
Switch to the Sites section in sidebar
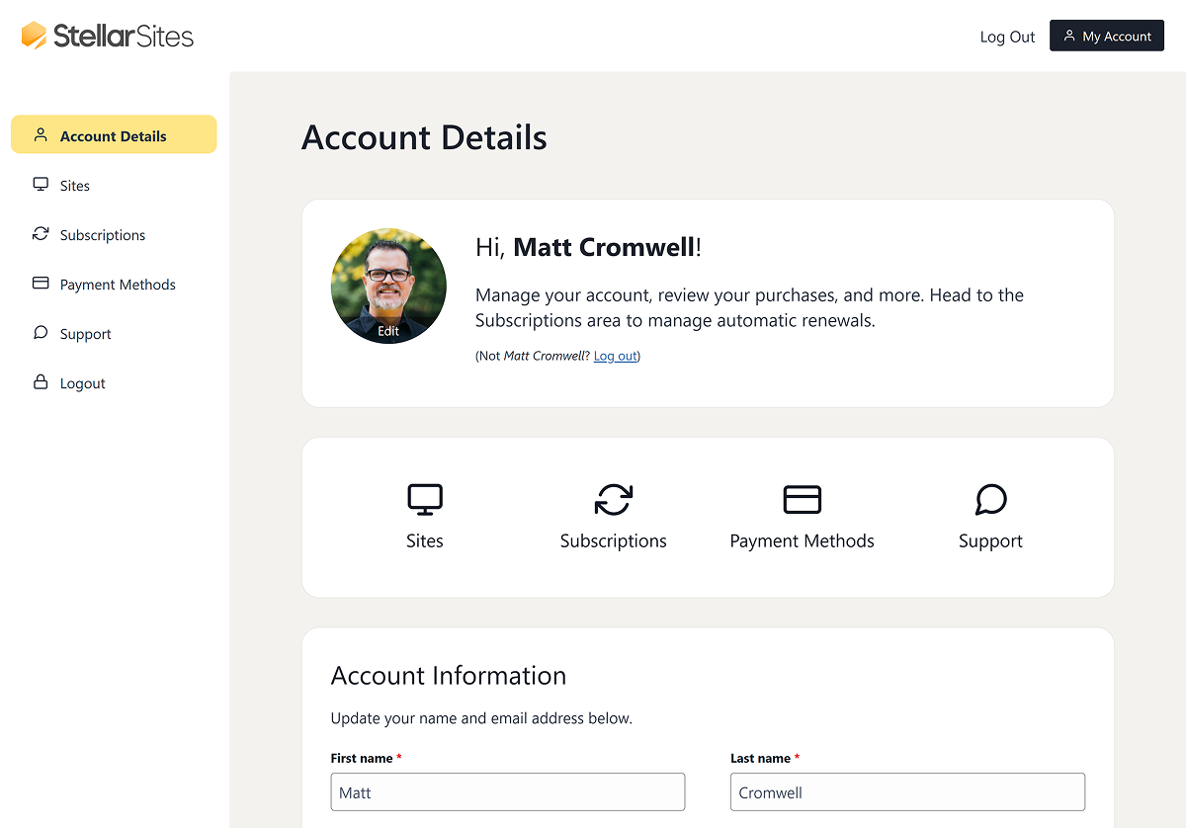coord(75,184)
